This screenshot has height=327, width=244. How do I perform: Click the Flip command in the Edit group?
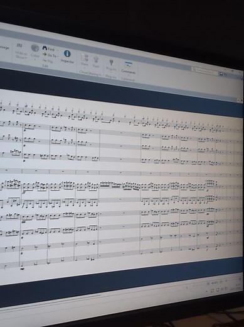(48, 61)
